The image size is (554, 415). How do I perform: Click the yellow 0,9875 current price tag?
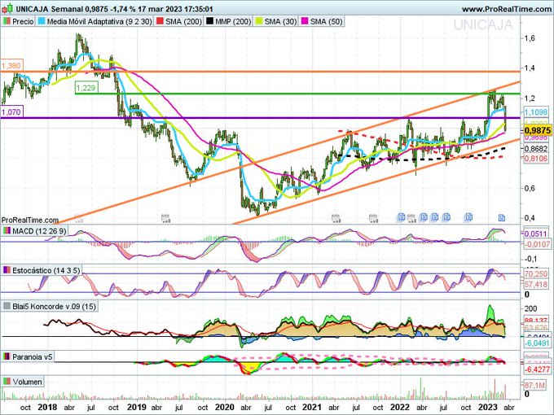[536, 130]
